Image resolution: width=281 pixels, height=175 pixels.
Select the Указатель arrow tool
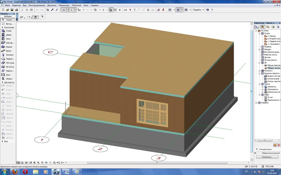8,19
